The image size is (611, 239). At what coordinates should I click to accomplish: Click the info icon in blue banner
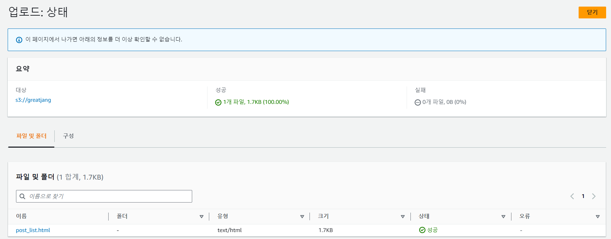click(19, 40)
